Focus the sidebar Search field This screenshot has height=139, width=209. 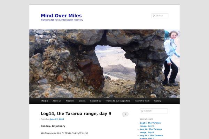(154, 111)
